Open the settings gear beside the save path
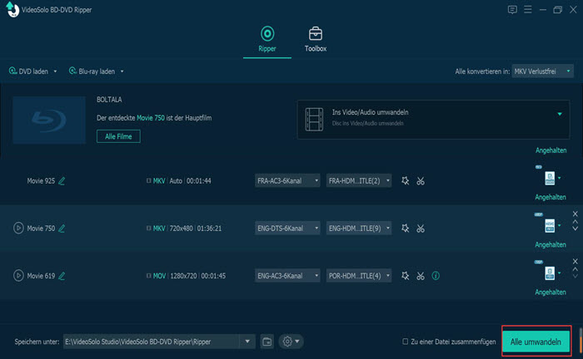The height and width of the screenshot is (359, 583). pos(291,342)
